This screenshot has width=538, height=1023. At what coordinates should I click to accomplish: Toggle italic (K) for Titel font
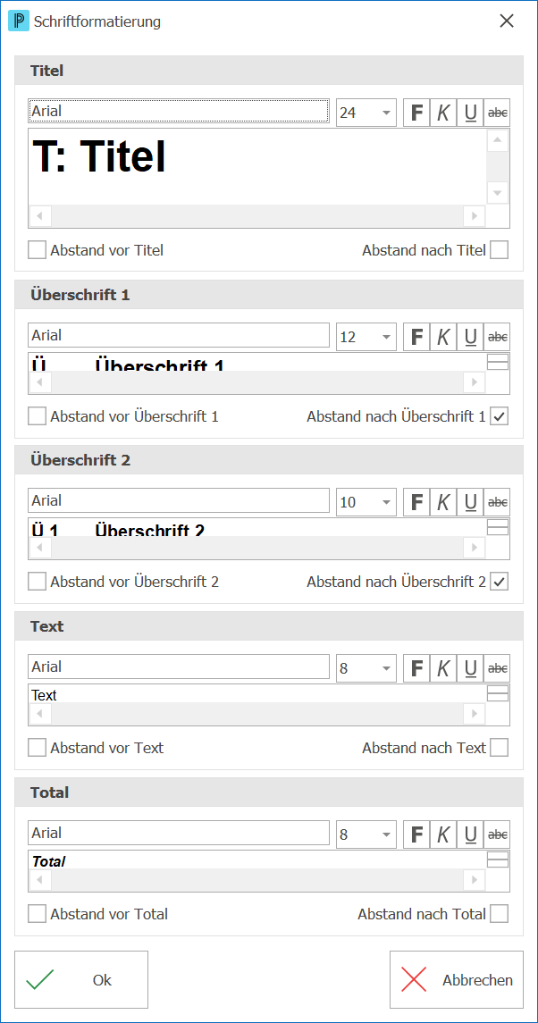(x=443, y=113)
